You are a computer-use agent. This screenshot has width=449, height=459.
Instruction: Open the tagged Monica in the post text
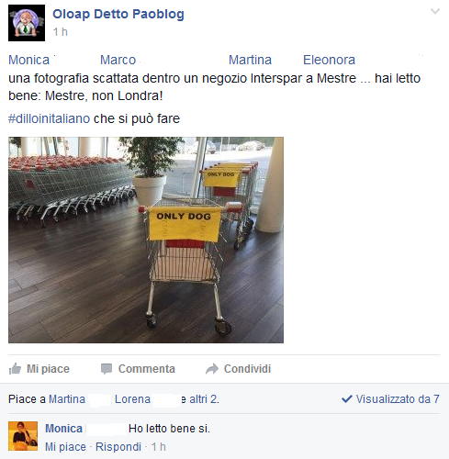(x=28, y=60)
